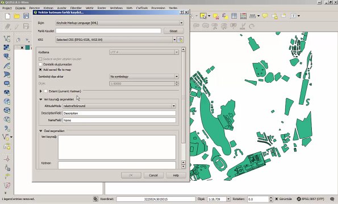The image size is (338, 204).
Task: Open the AltitudeMode relativeToGround dropdown
Action: (x=119, y=106)
